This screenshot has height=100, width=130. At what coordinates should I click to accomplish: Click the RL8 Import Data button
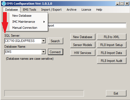112,53
